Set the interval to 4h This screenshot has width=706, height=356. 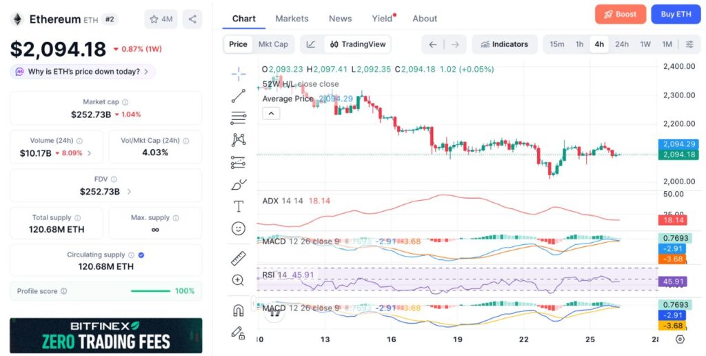pos(599,44)
